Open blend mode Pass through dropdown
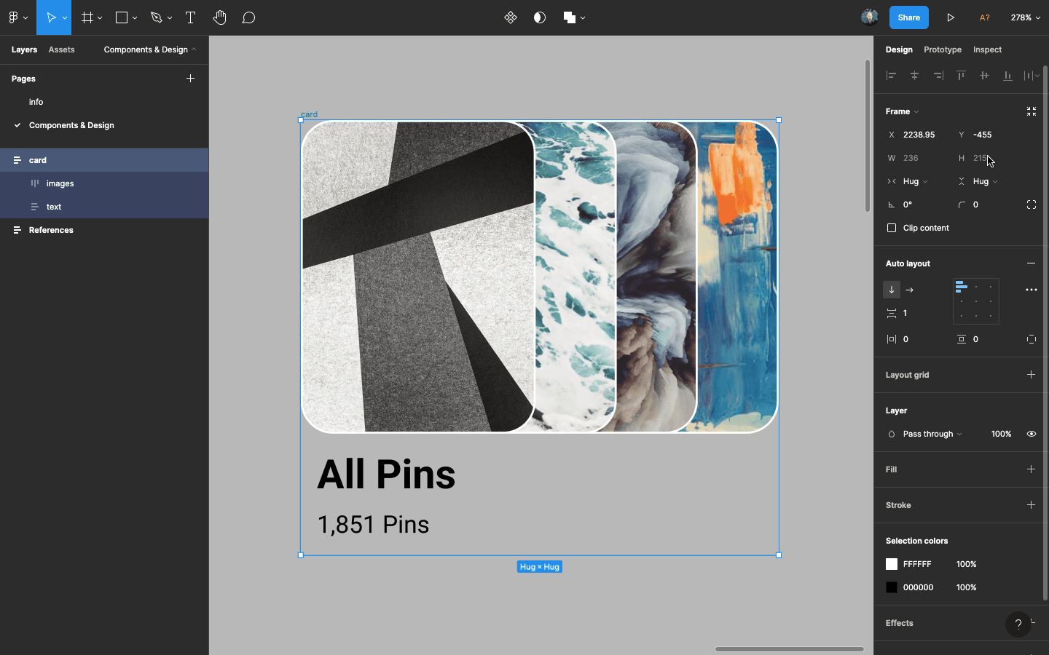 (932, 434)
